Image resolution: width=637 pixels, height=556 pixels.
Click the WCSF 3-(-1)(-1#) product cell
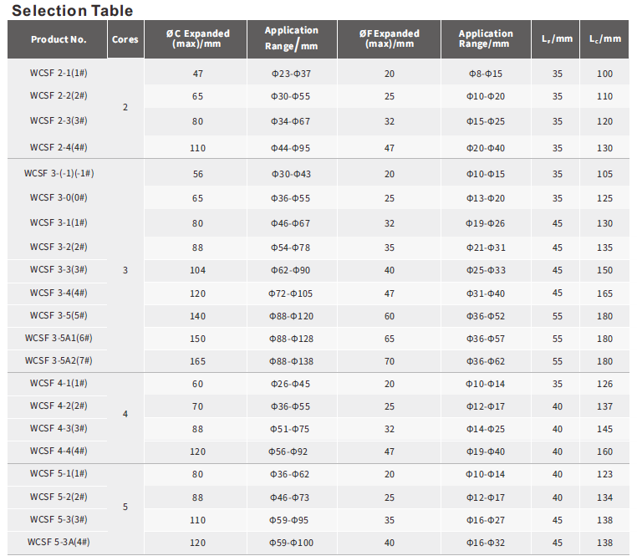pyautogui.click(x=59, y=173)
